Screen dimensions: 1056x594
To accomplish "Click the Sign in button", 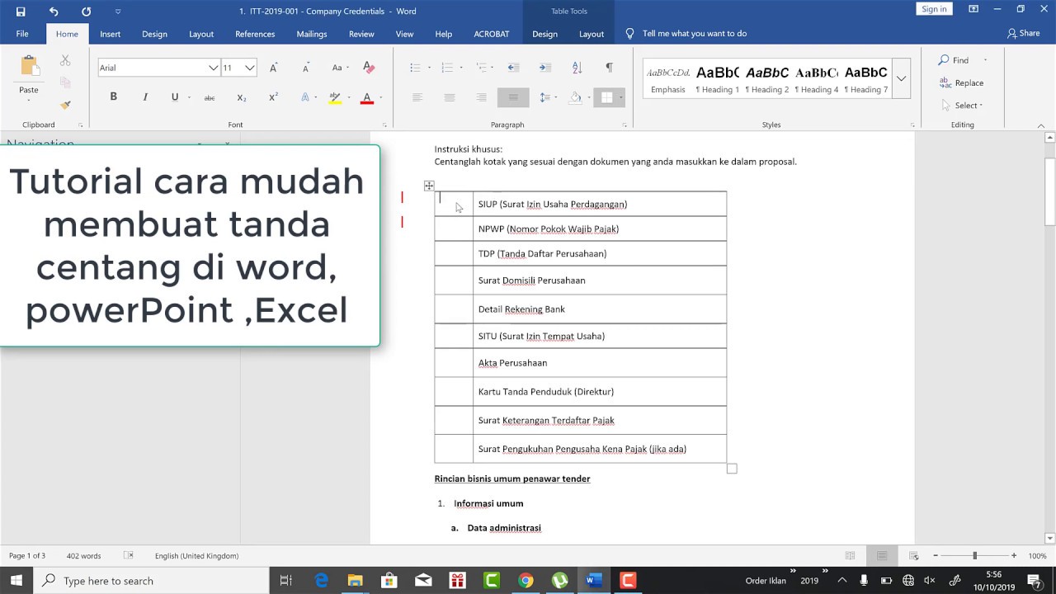I will pos(934,9).
